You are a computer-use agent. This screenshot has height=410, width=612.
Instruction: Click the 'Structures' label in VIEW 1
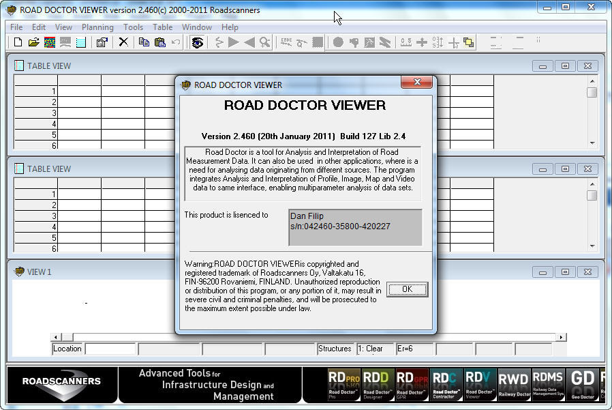335,349
